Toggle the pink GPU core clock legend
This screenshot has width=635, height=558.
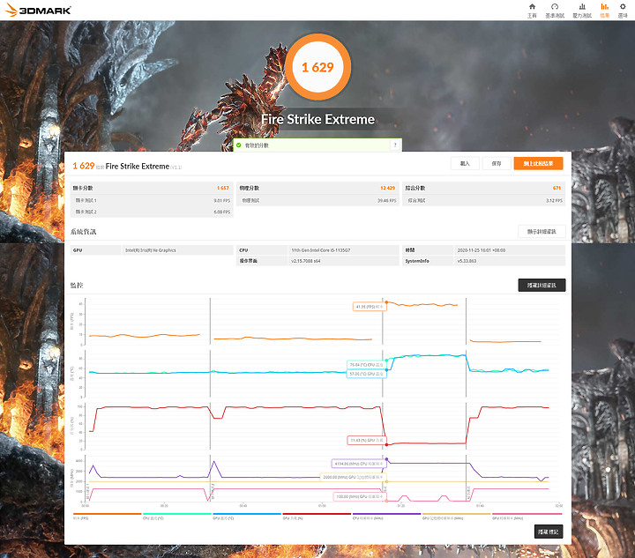click(527, 516)
